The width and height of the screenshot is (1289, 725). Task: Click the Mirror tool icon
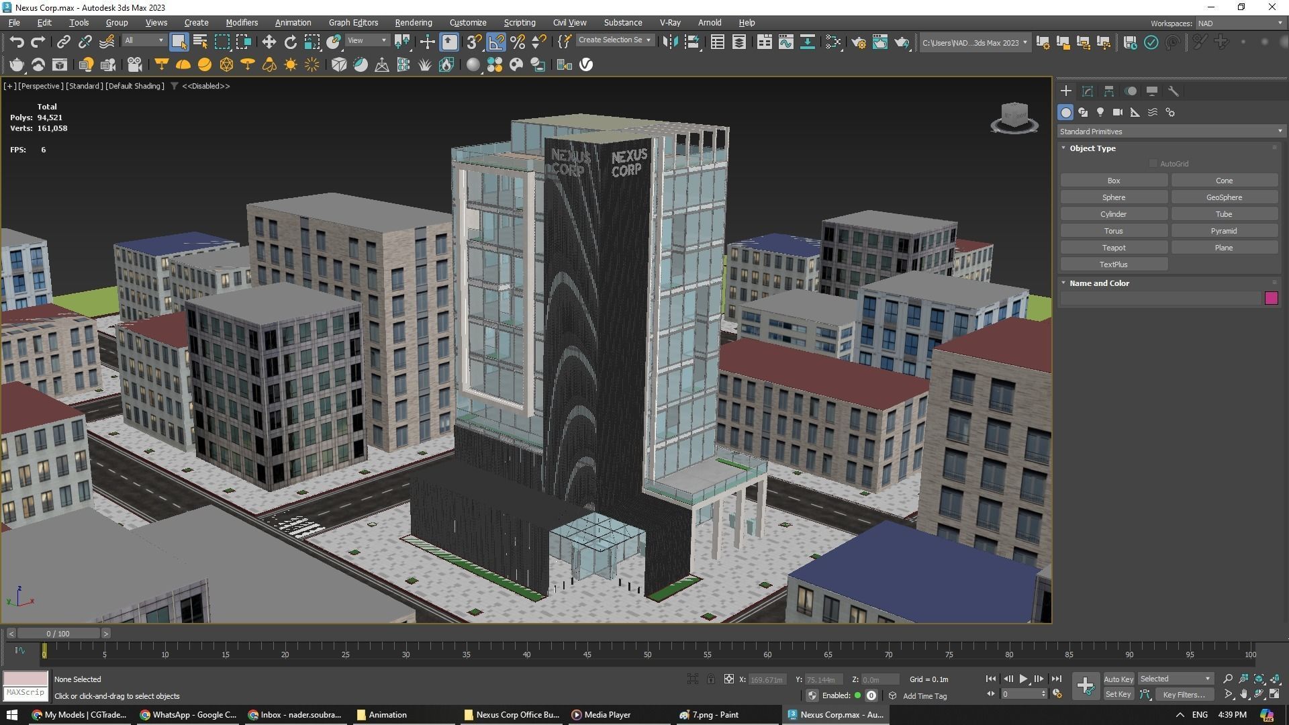coord(670,42)
